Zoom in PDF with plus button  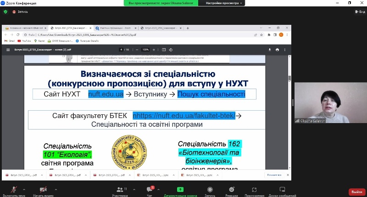(154, 50)
